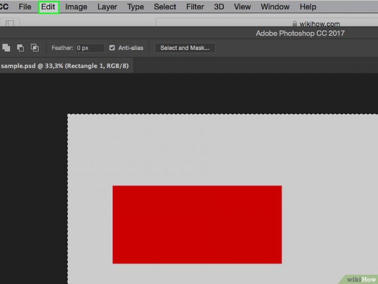Image resolution: width=378 pixels, height=284 pixels.
Task: Open the Layer menu
Action: tap(107, 7)
